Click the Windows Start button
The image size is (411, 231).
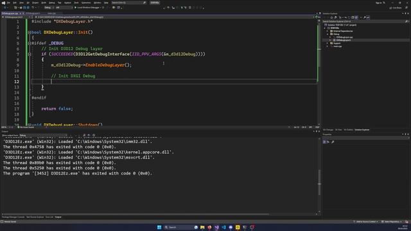coord(159,227)
